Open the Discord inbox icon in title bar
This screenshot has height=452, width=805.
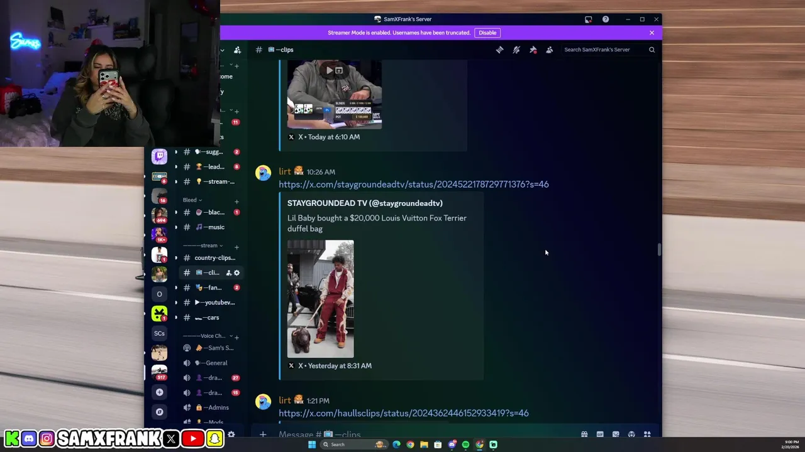click(588, 19)
